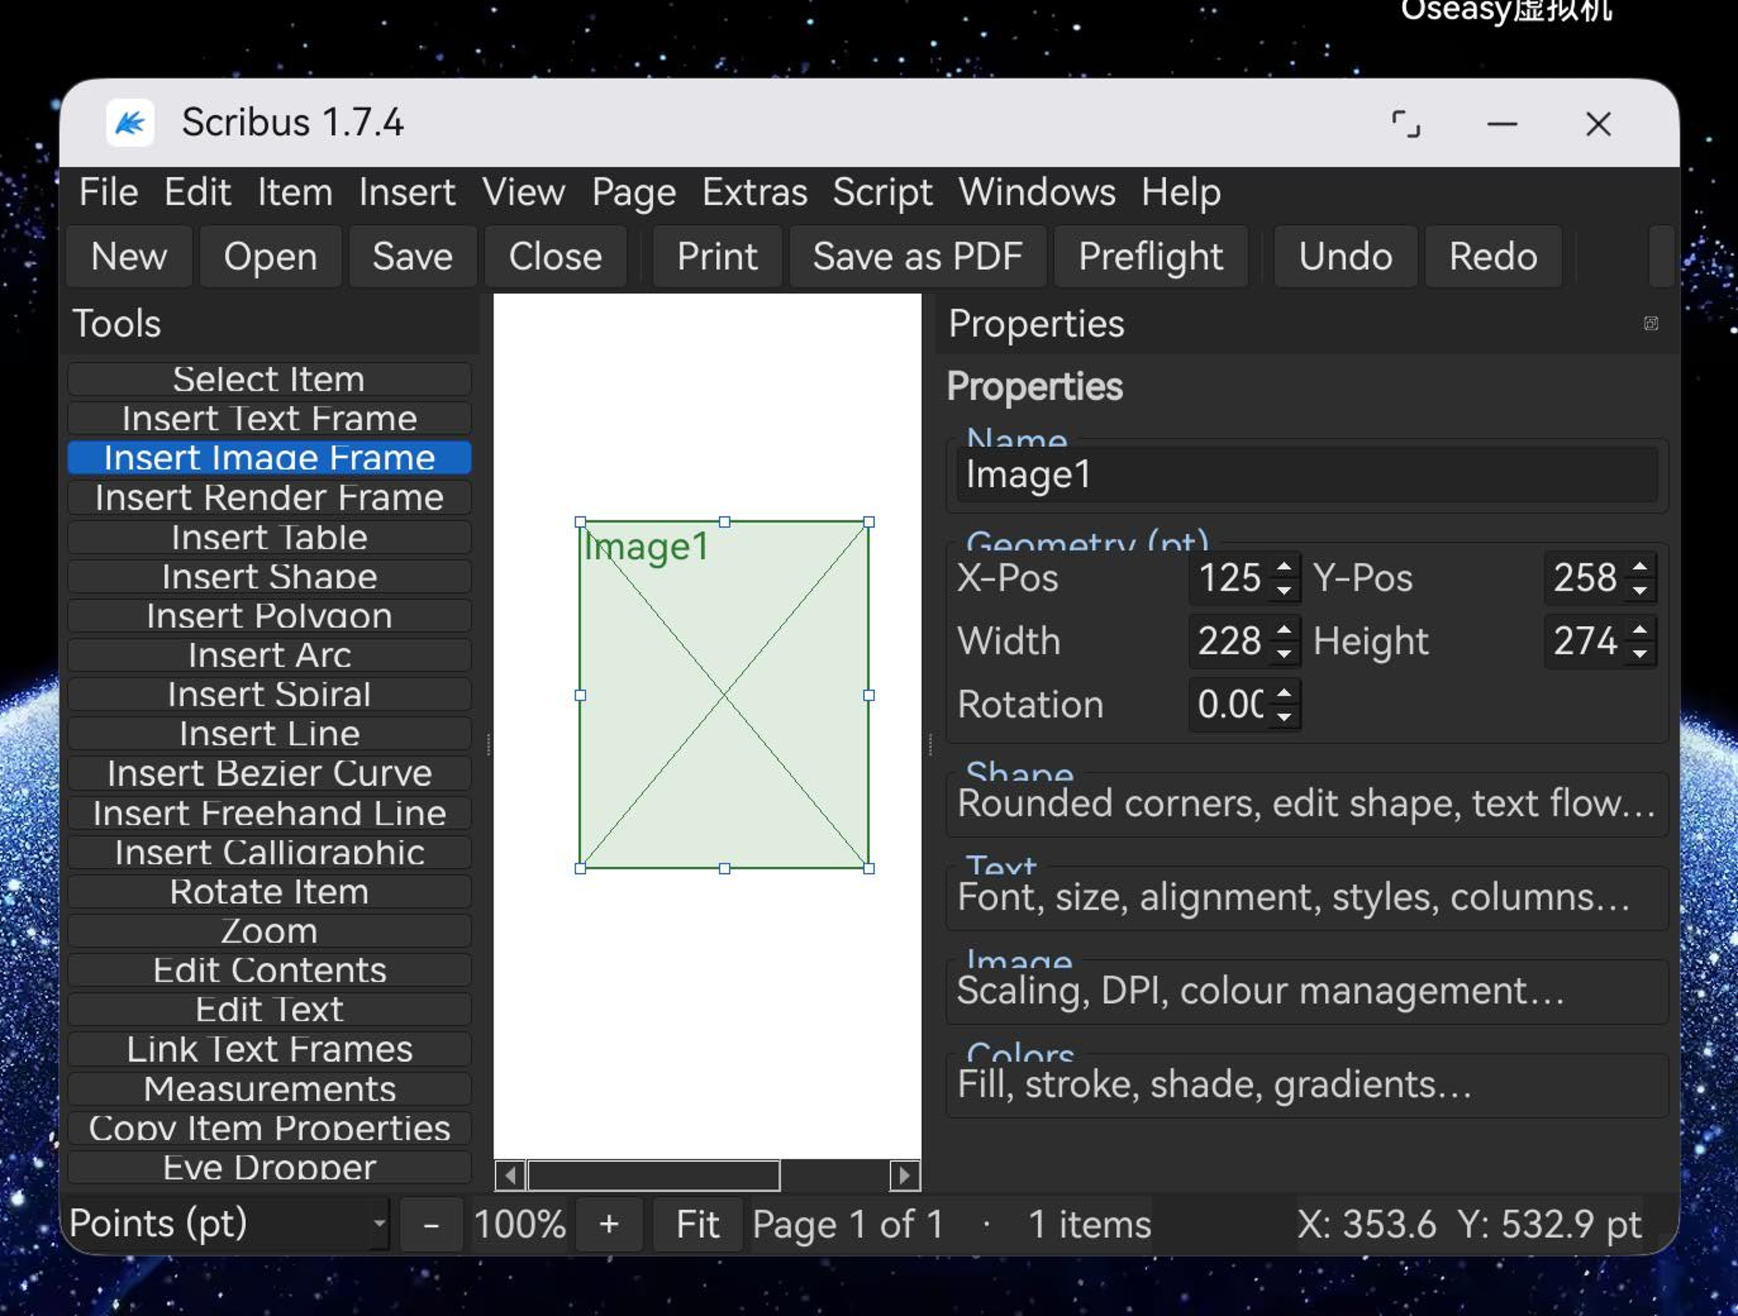Click Save as PDF button

(918, 257)
